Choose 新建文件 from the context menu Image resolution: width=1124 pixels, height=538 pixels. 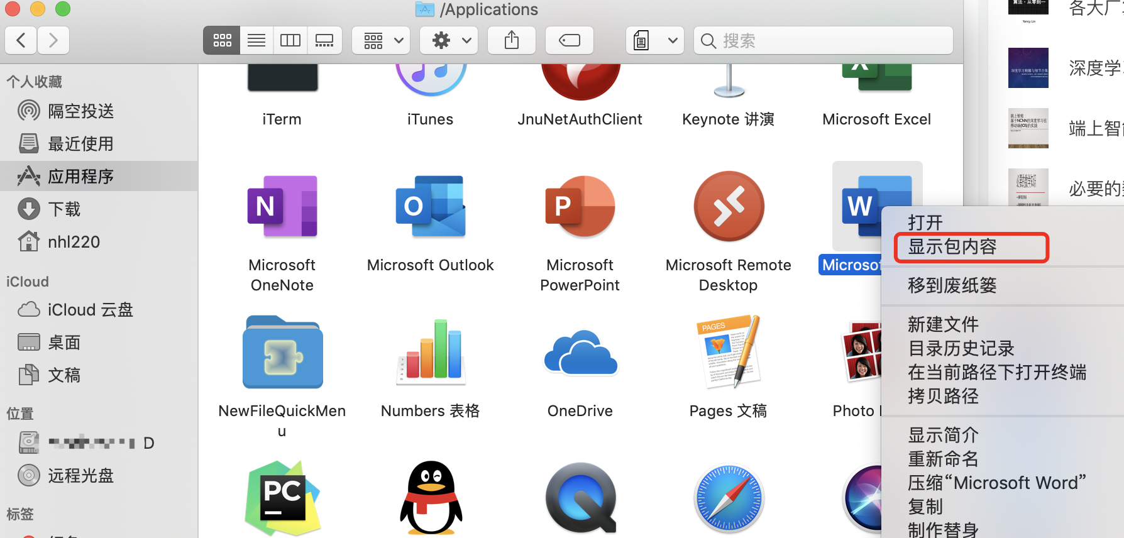pos(1003,324)
